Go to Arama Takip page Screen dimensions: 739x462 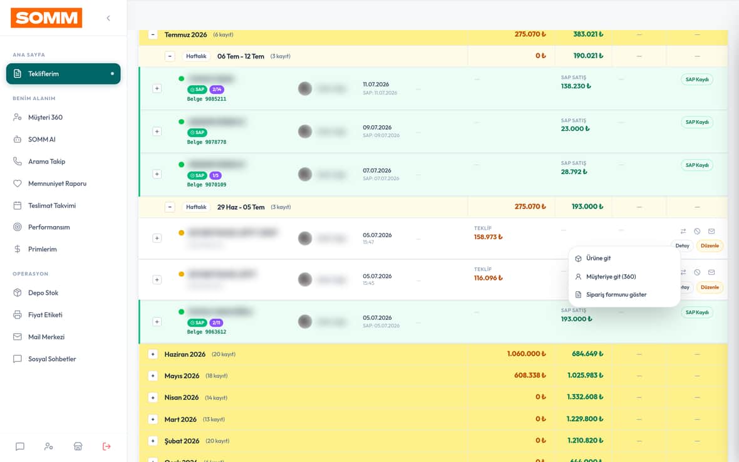pyautogui.click(x=63, y=162)
